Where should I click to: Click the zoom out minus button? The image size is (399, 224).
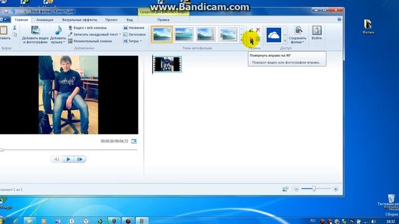[x=296, y=189]
